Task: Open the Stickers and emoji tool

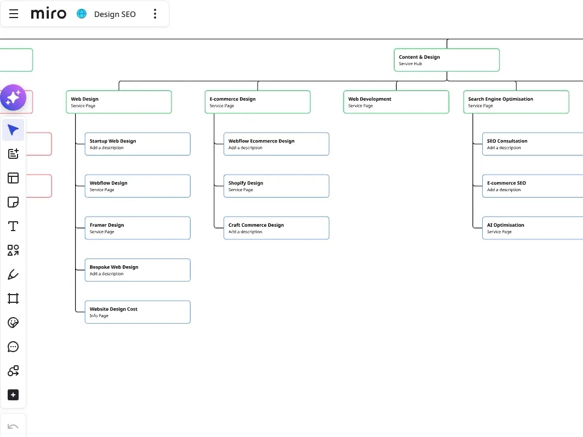Action: (x=13, y=323)
